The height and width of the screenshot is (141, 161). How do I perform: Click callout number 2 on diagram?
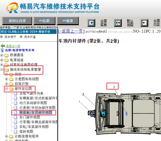pyautogui.click(x=83, y=94)
